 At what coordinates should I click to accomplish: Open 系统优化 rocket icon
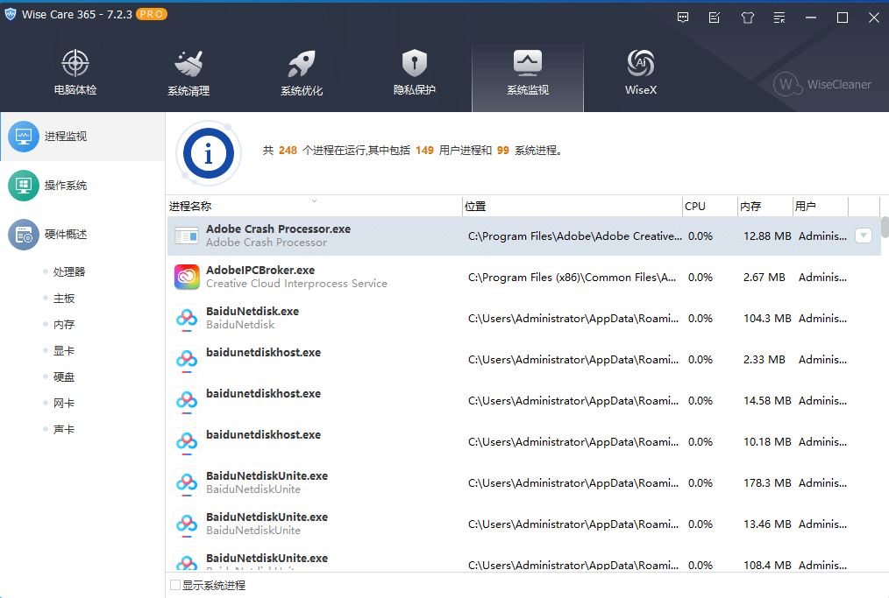tap(302, 74)
